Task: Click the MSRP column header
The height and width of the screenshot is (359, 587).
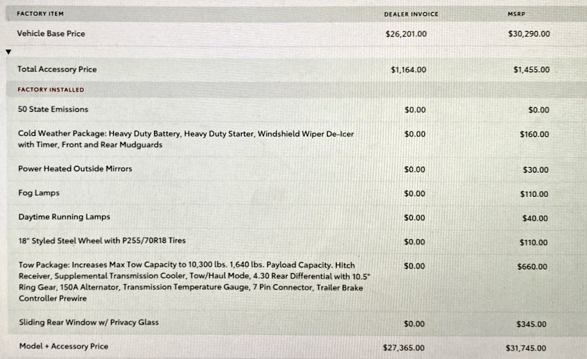Action: 516,14
